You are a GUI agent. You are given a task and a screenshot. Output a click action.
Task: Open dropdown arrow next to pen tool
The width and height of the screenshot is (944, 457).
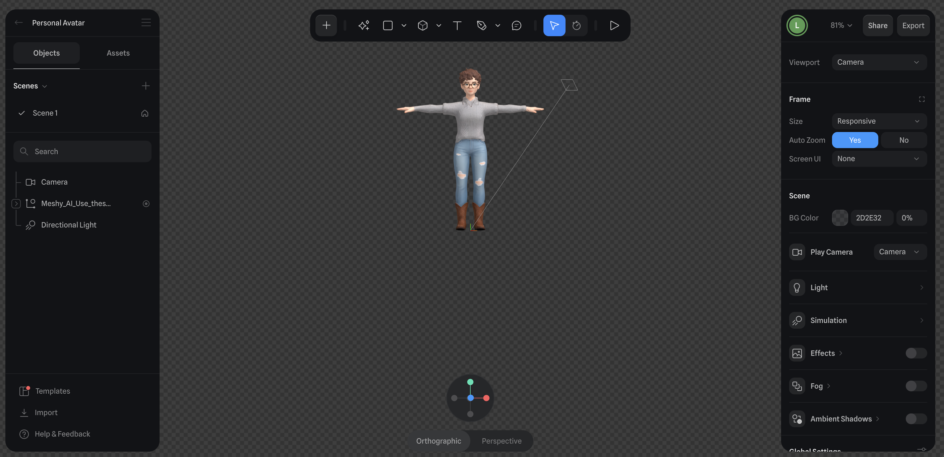(498, 25)
